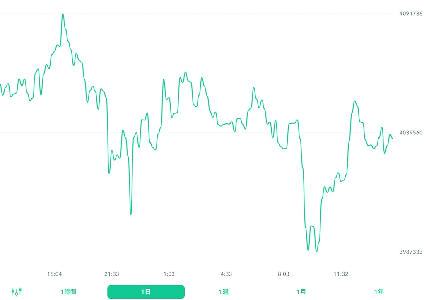Viewport: 424px width, 300px height.
Task: Keep the 1日 timeframe selected
Action: pos(146,291)
